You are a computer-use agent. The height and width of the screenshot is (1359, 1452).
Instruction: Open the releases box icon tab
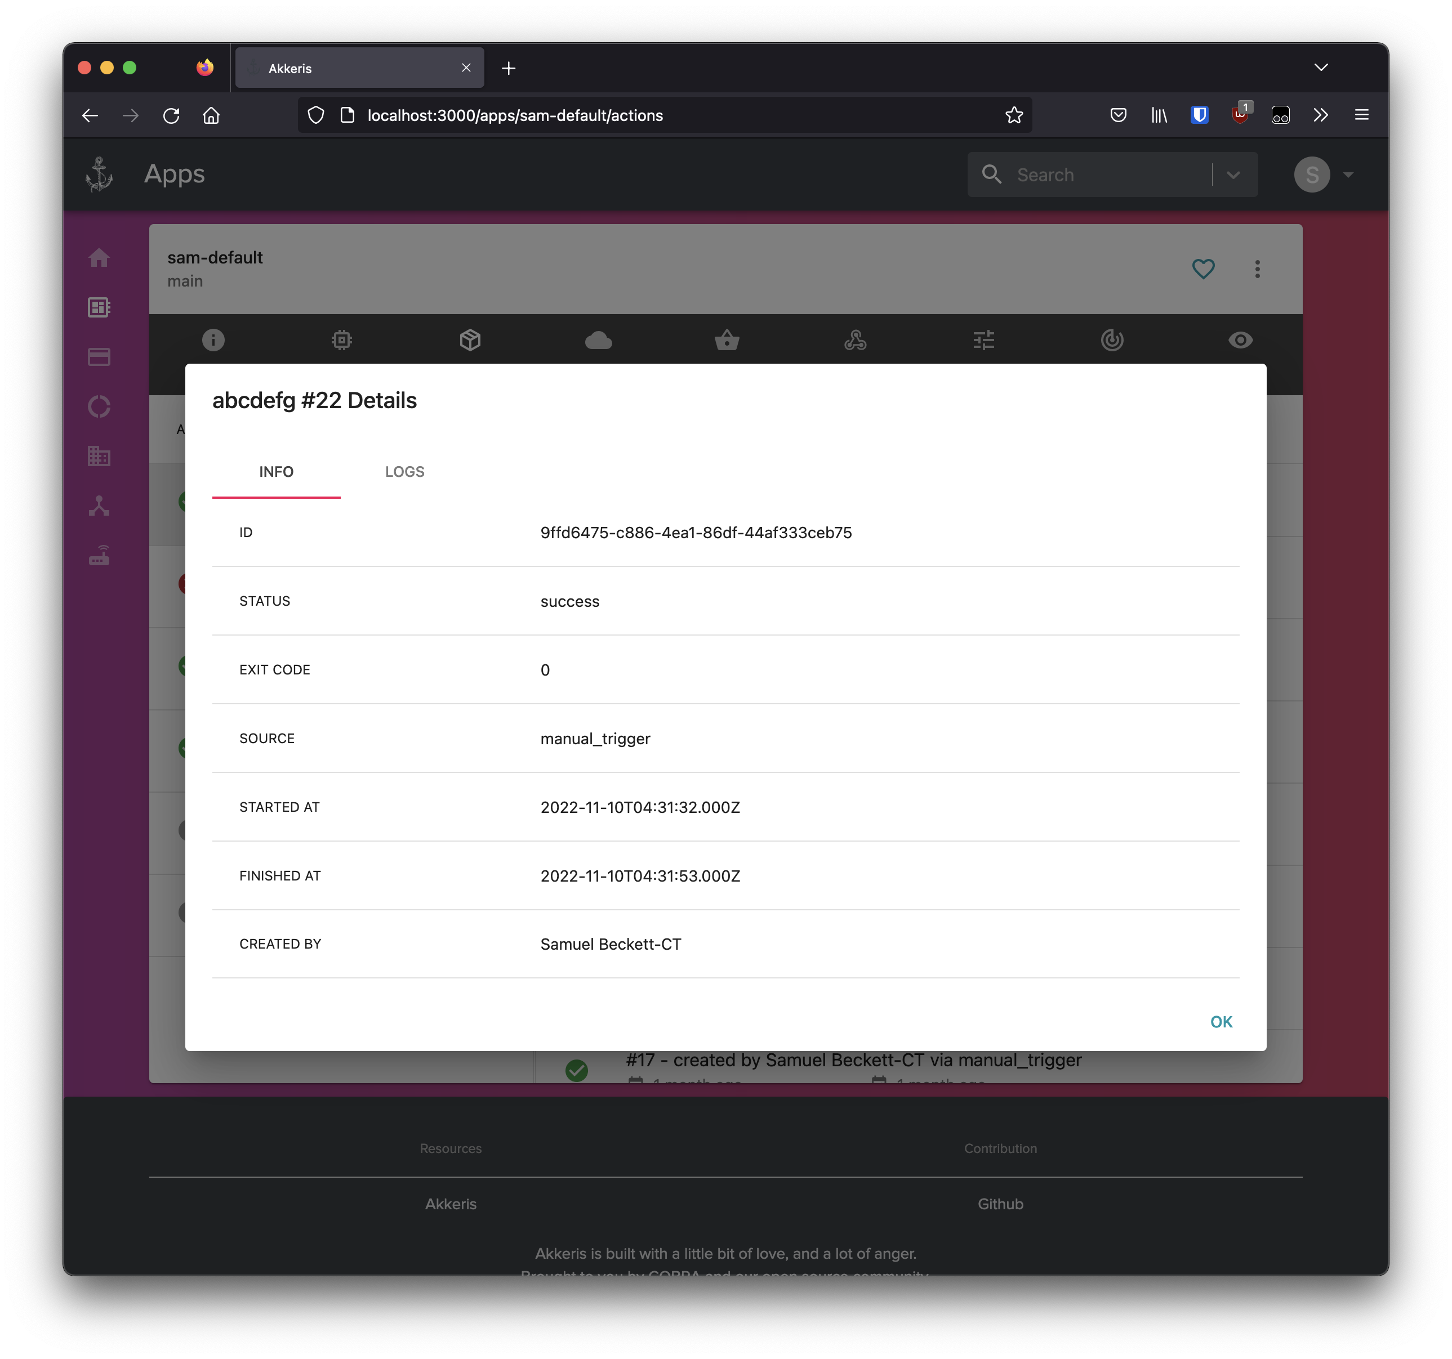click(x=470, y=340)
